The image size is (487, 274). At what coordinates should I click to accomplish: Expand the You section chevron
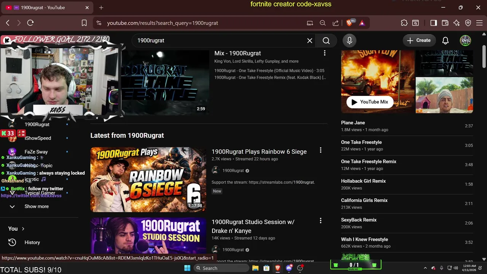(x=23, y=229)
